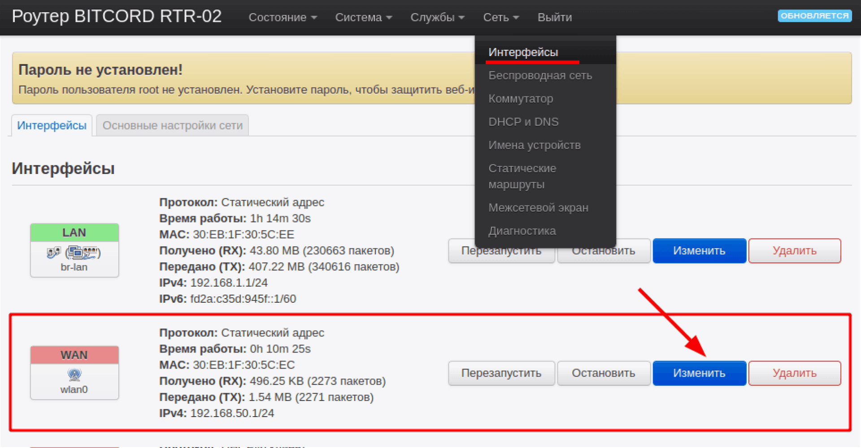
Task: Click Изменить button for LAN interface
Action: click(x=699, y=251)
